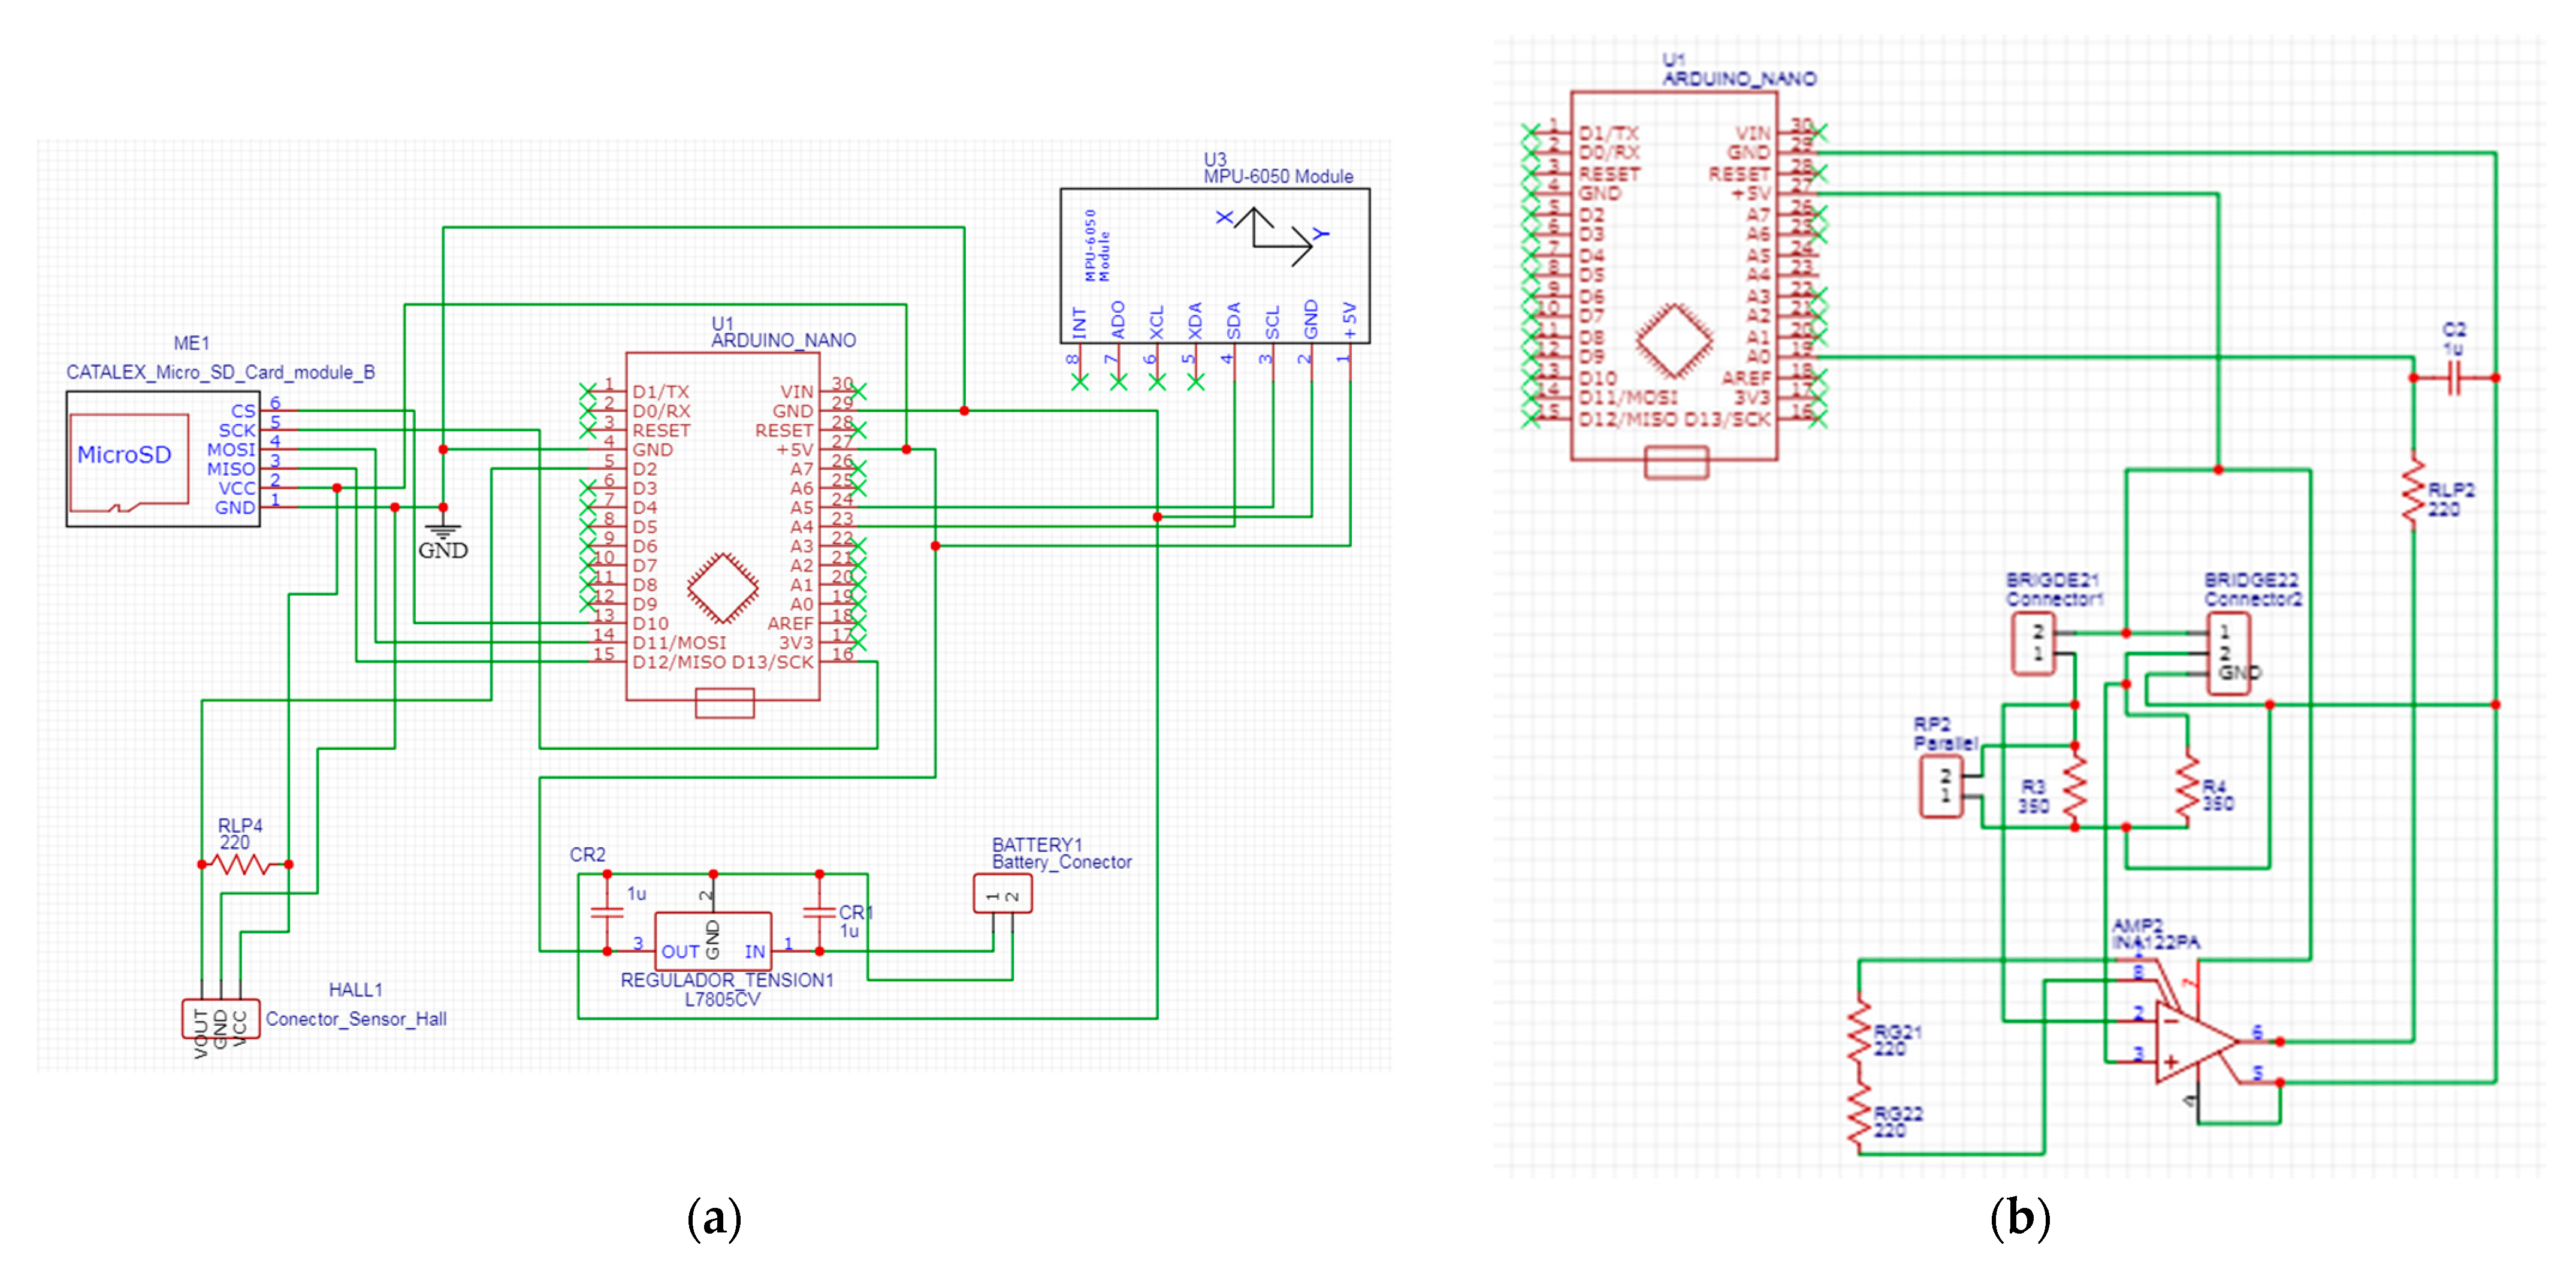Screen dimensions: 2576x1266
Task: Select the CATALEX_Micro_SD_Card_module_B label
Action: (x=220, y=372)
